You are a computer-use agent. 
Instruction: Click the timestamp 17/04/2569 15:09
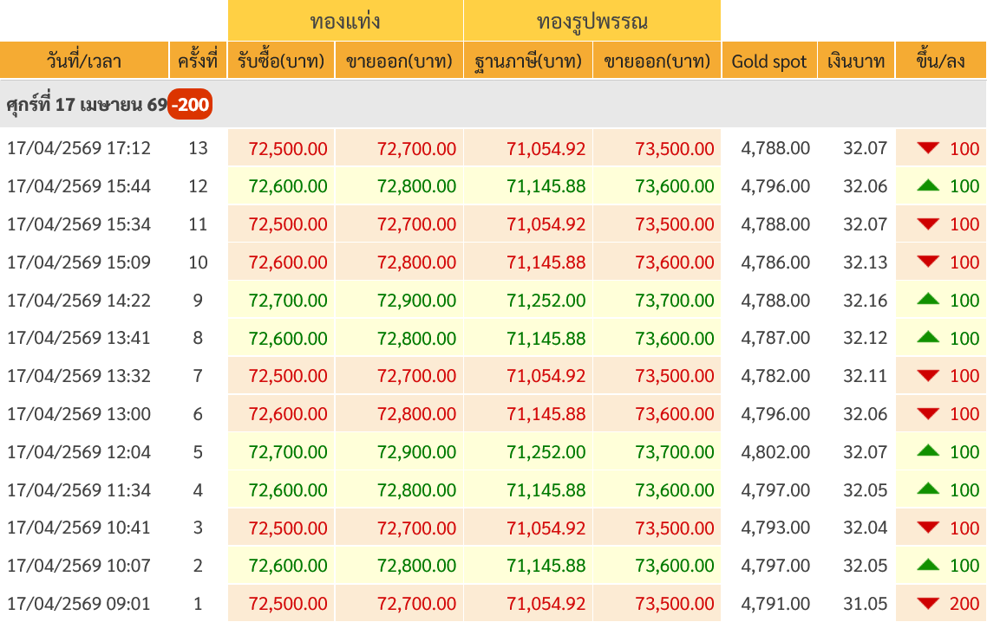[79, 262]
